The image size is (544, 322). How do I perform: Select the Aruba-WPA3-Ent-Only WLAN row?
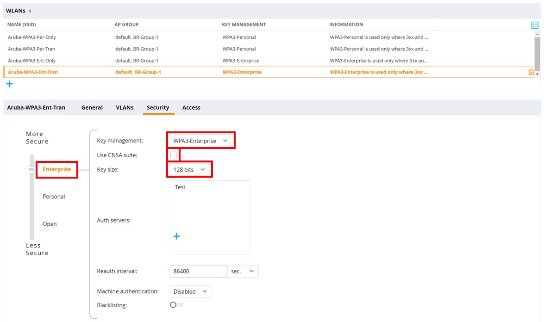click(x=269, y=61)
